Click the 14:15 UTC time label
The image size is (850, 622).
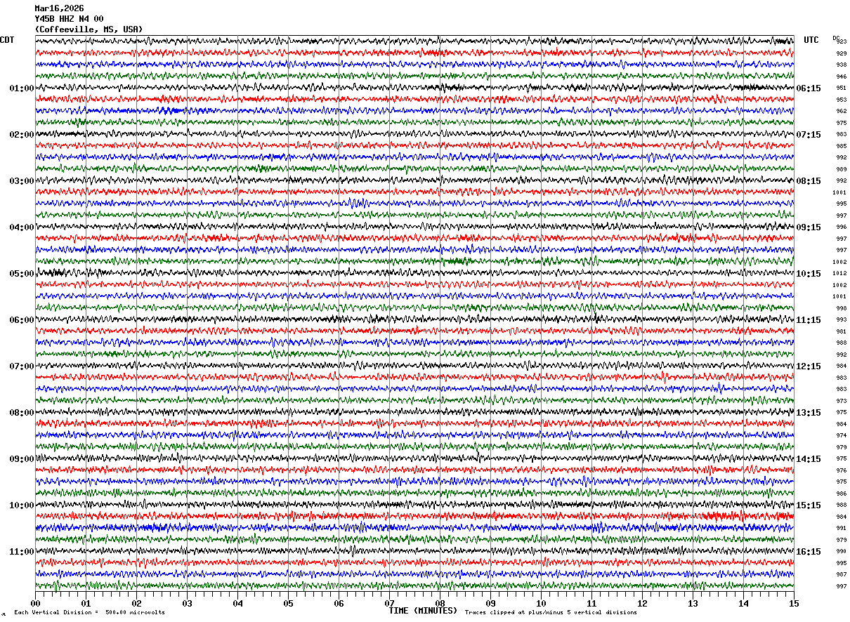click(x=809, y=459)
